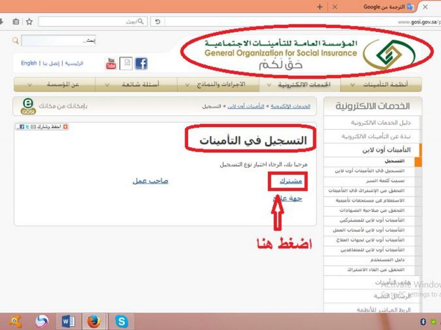Image resolution: width=441 pixels, height=330 pixels.
Task: Show bookmarks list icon in Firefox toolbar
Action: tap(16, 21)
